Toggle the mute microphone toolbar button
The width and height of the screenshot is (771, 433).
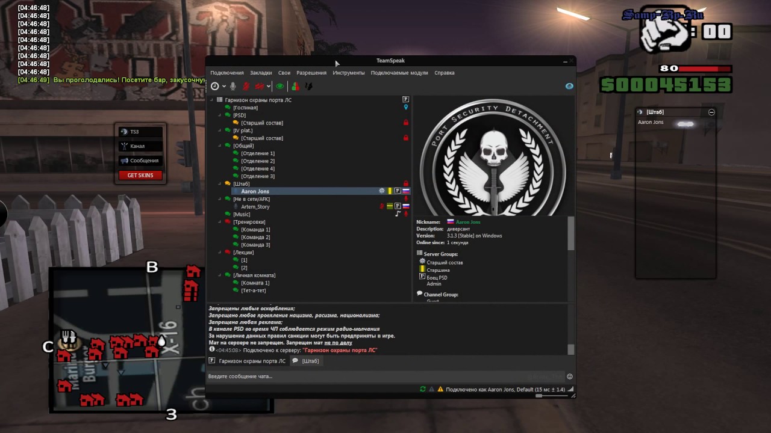246,87
